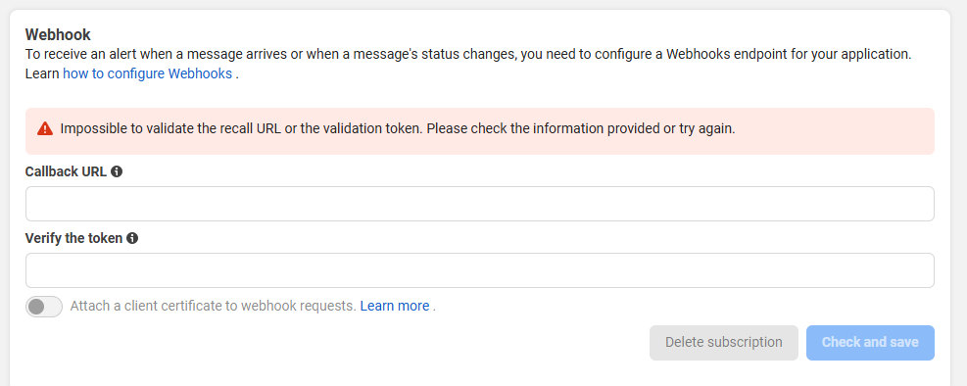Click the word Learn before the Webhooks link
Image resolution: width=967 pixels, height=386 pixels.
42,74
